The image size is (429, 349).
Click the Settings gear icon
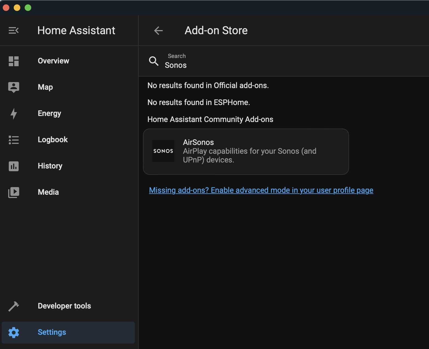14,332
